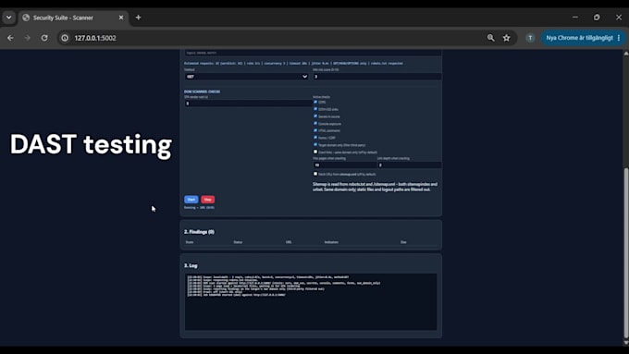
Task: Reload the scanner page
Action: pyautogui.click(x=44, y=38)
